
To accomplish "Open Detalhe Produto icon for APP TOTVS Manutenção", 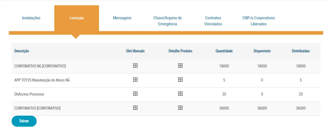I will [x=180, y=80].
